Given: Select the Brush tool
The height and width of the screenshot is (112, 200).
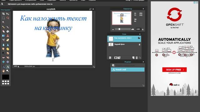Looking at the screenshot, I should click(7, 27).
